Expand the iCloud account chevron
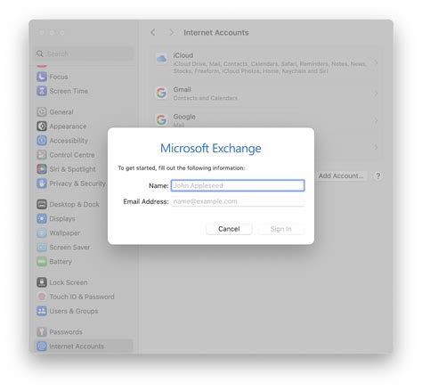 [x=376, y=63]
